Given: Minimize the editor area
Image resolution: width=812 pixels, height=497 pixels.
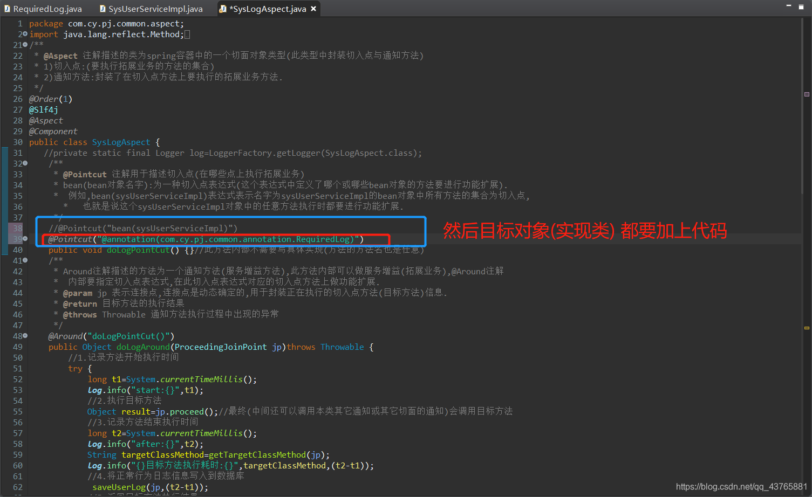Looking at the screenshot, I should (x=788, y=6).
